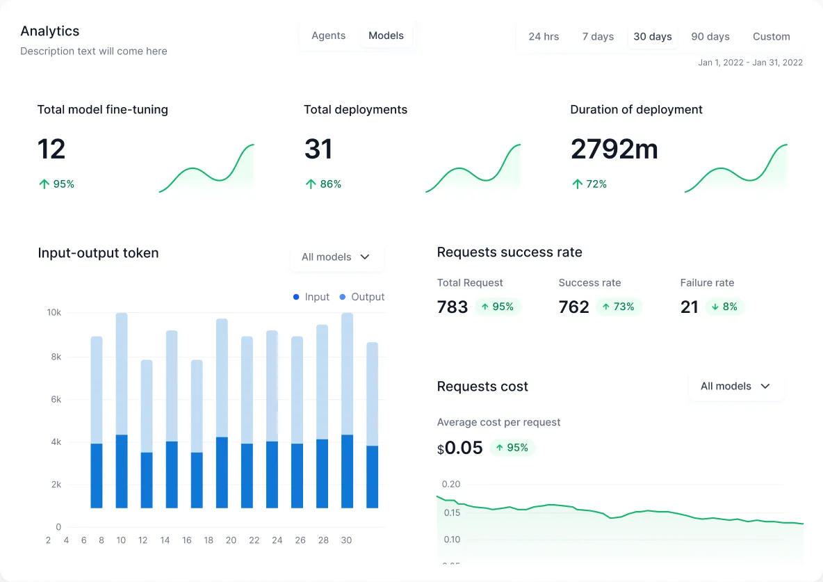Click the trend arrow next to 72% deployment duration
823x582 pixels.
[577, 184]
